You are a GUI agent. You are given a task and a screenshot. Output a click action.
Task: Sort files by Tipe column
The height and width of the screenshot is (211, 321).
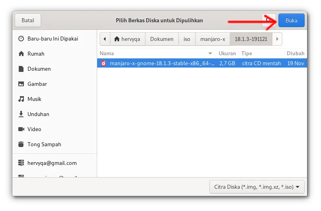click(x=261, y=54)
